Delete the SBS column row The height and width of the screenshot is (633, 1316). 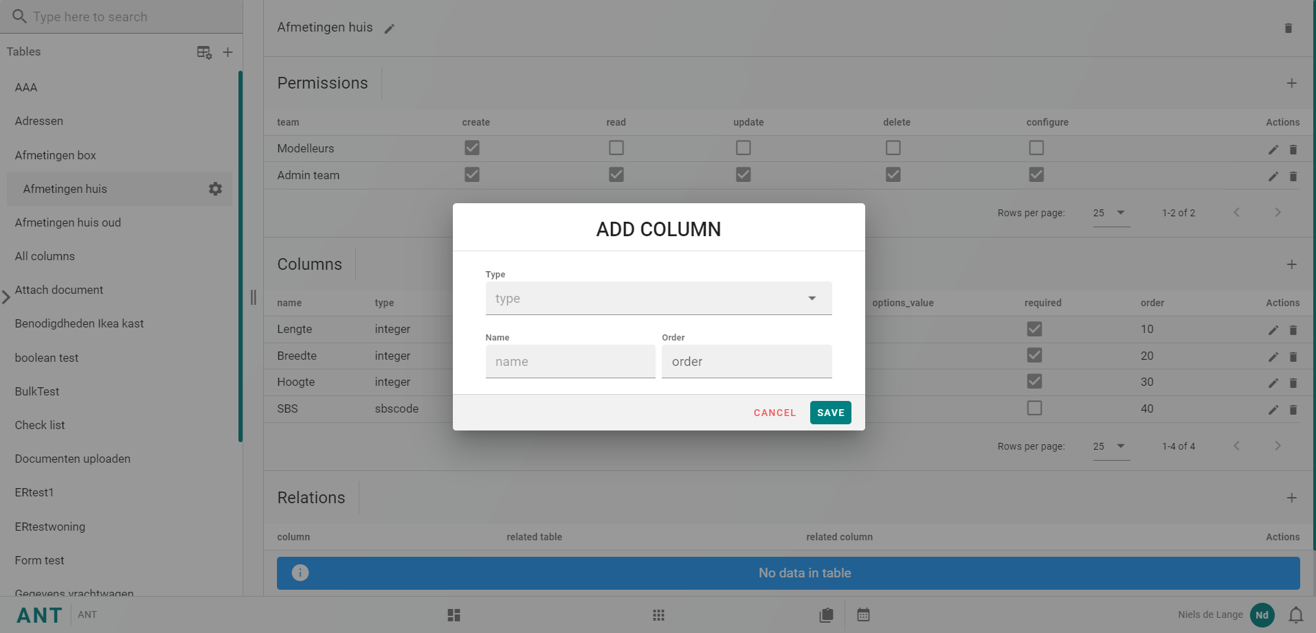pyautogui.click(x=1293, y=410)
